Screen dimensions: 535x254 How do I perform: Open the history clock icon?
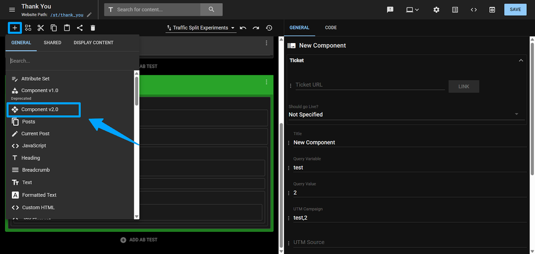269,28
